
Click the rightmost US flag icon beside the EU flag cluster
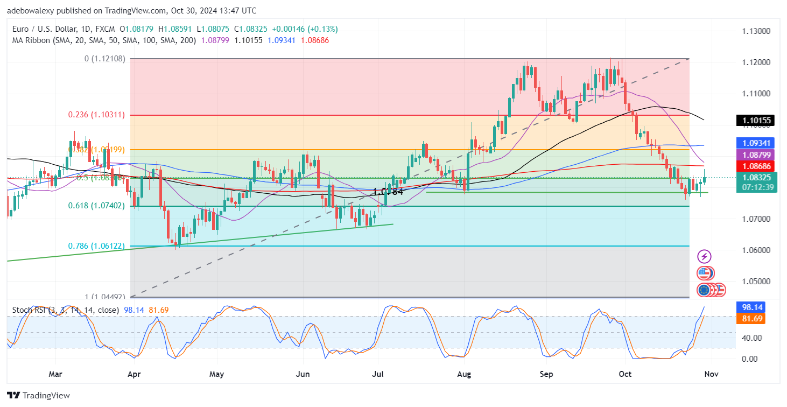pos(720,290)
